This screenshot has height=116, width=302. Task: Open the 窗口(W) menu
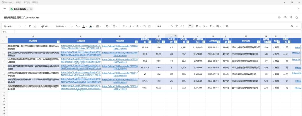coord(27,2)
